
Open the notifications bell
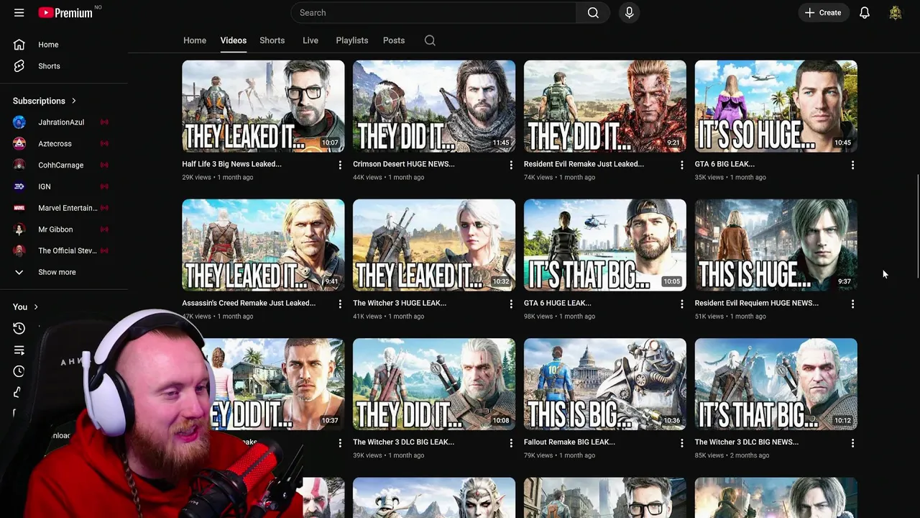(865, 12)
